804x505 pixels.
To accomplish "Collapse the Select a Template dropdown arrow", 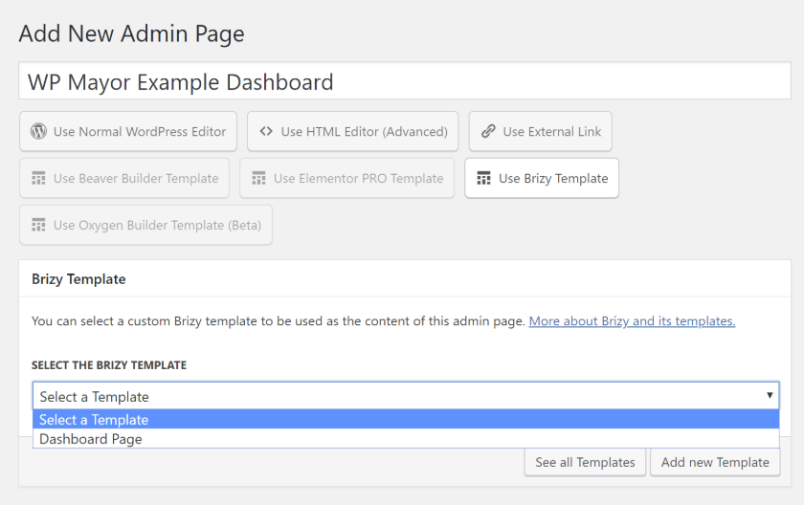I will [x=770, y=395].
